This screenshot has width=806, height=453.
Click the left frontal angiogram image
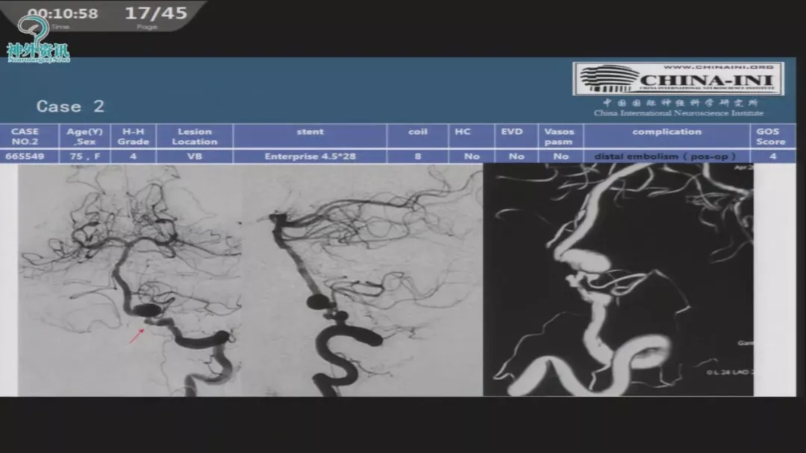click(x=130, y=280)
